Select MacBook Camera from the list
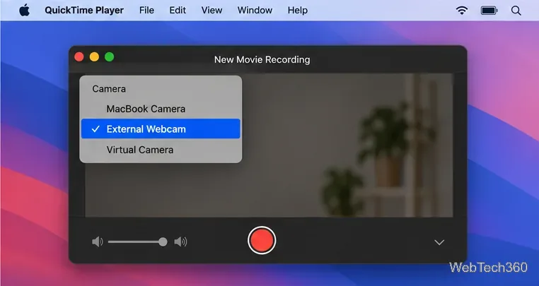This screenshot has height=286, width=539. 161,109
